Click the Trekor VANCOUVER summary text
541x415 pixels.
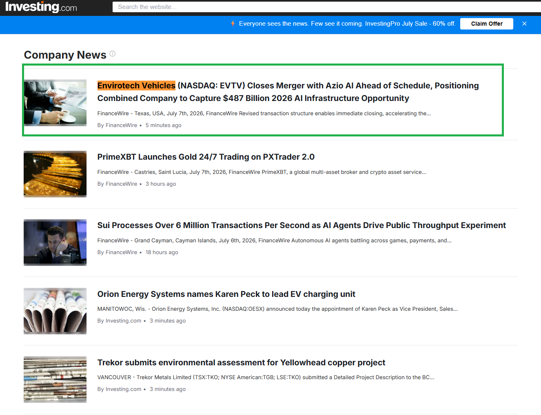click(x=266, y=377)
